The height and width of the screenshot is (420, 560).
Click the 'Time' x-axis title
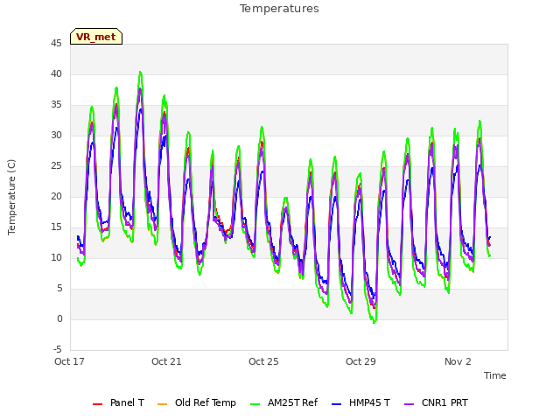(x=495, y=375)
